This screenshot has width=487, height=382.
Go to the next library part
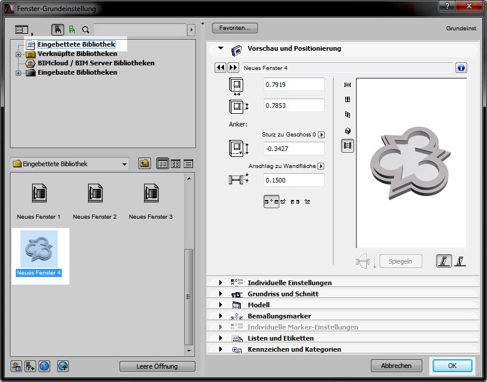pos(233,68)
